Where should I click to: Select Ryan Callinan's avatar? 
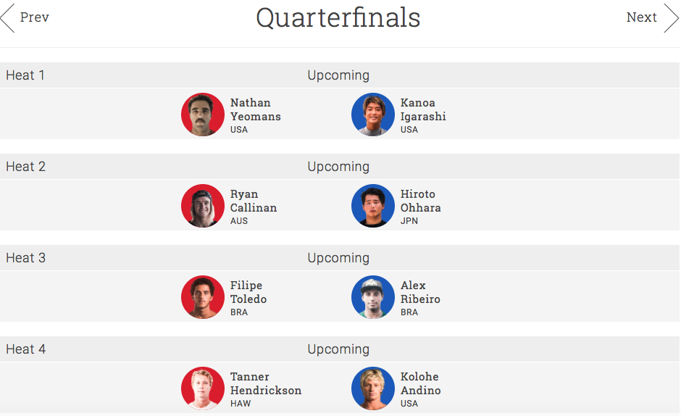click(x=203, y=206)
